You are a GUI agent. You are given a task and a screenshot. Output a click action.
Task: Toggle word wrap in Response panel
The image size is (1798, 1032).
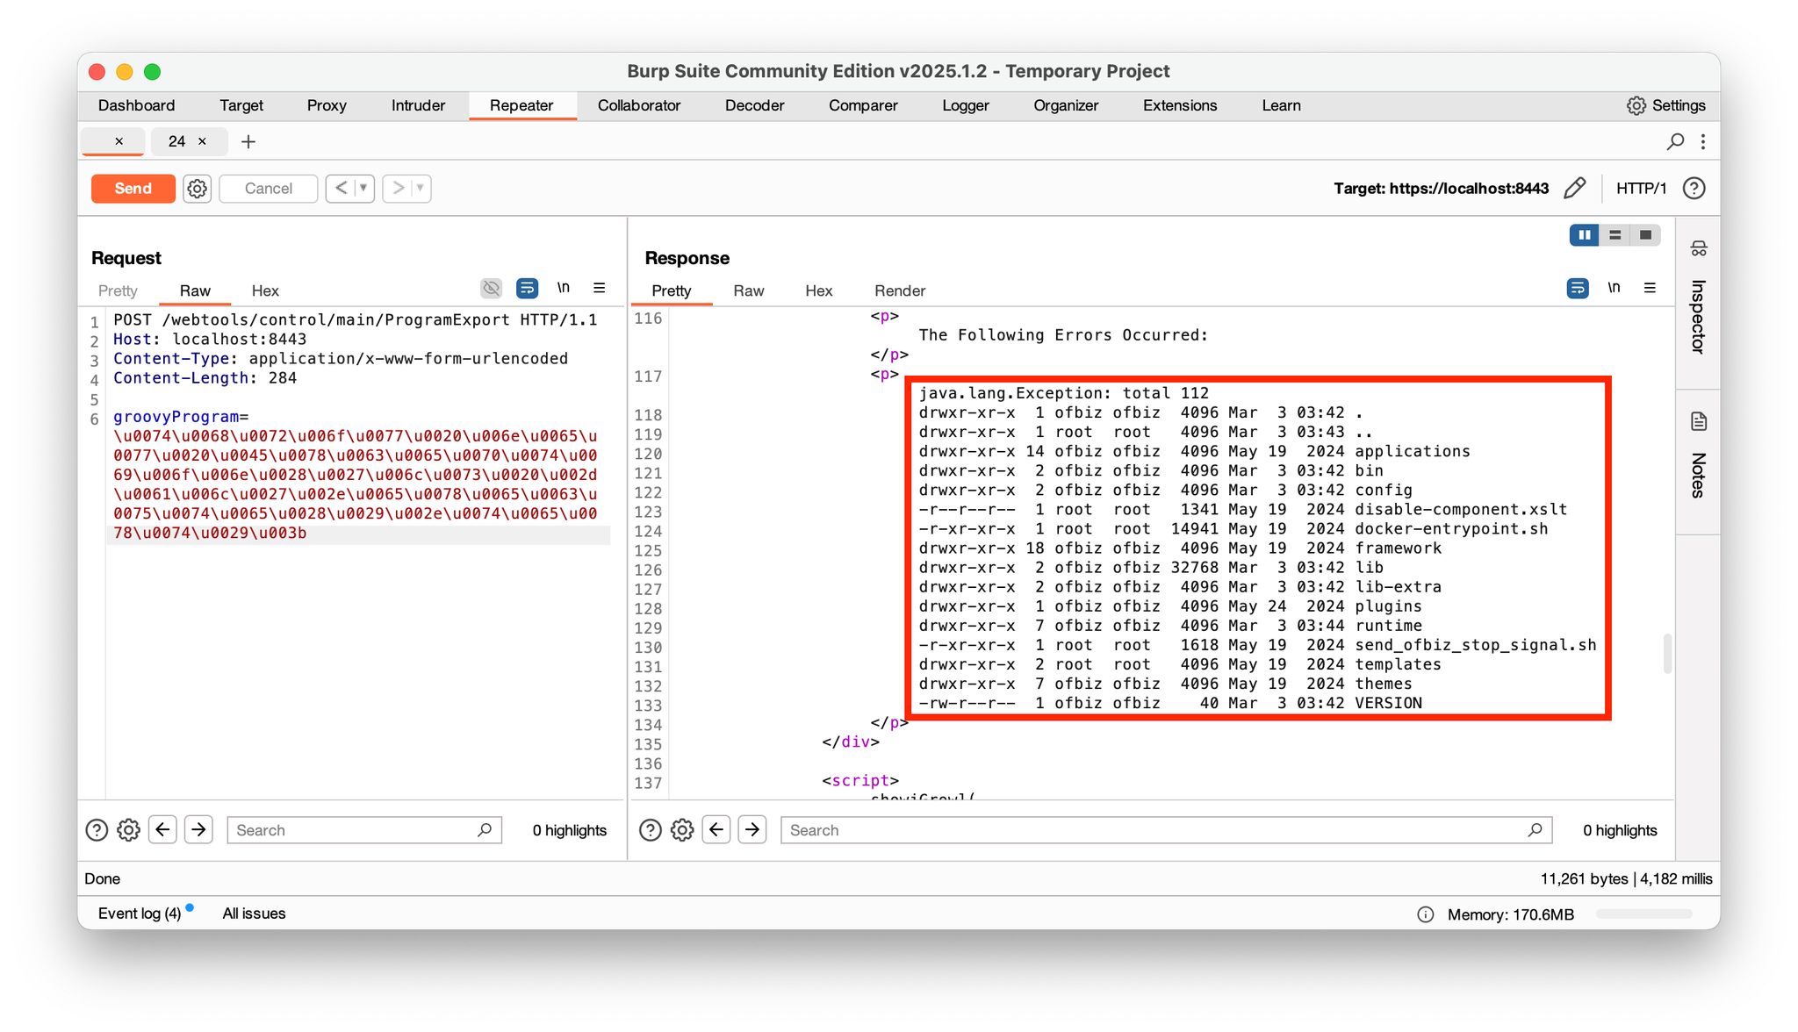pos(1578,288)
